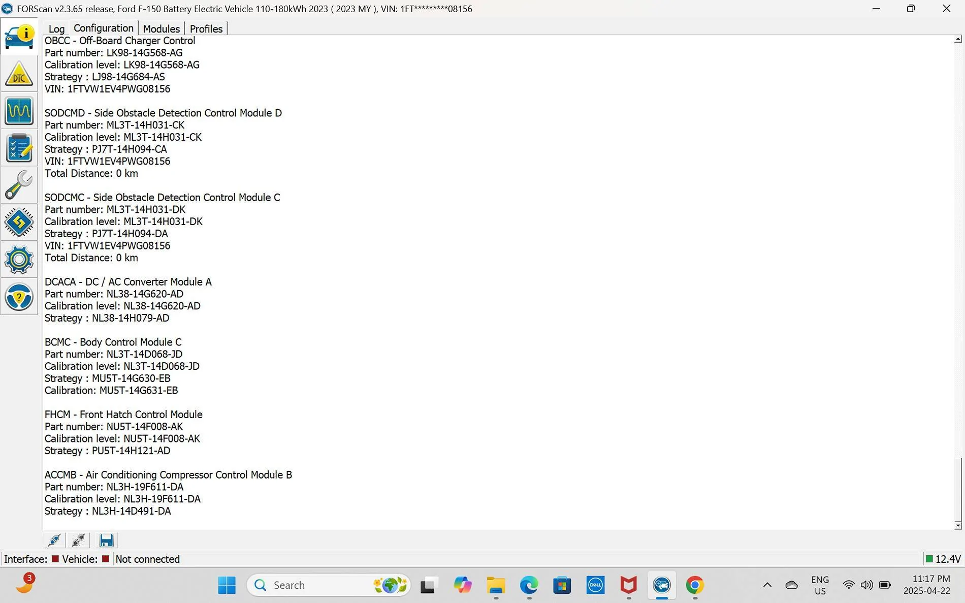Open Microsoft Store from the taskbar
The width and height of the screenshot is (965, 603).
pyautogui.click(x=562, y=585)
